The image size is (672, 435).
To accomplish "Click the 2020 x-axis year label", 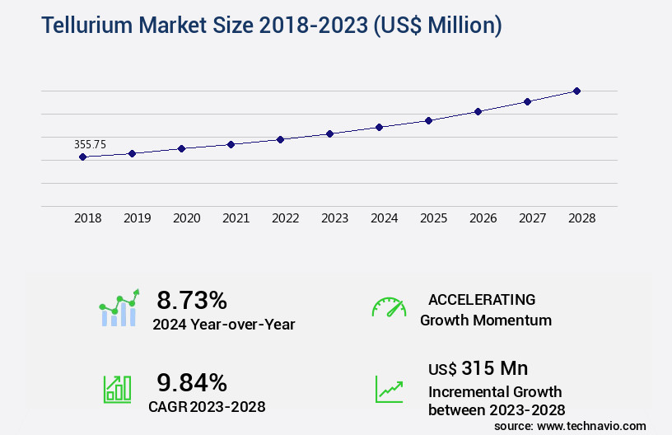I will [x=186, y=218].
